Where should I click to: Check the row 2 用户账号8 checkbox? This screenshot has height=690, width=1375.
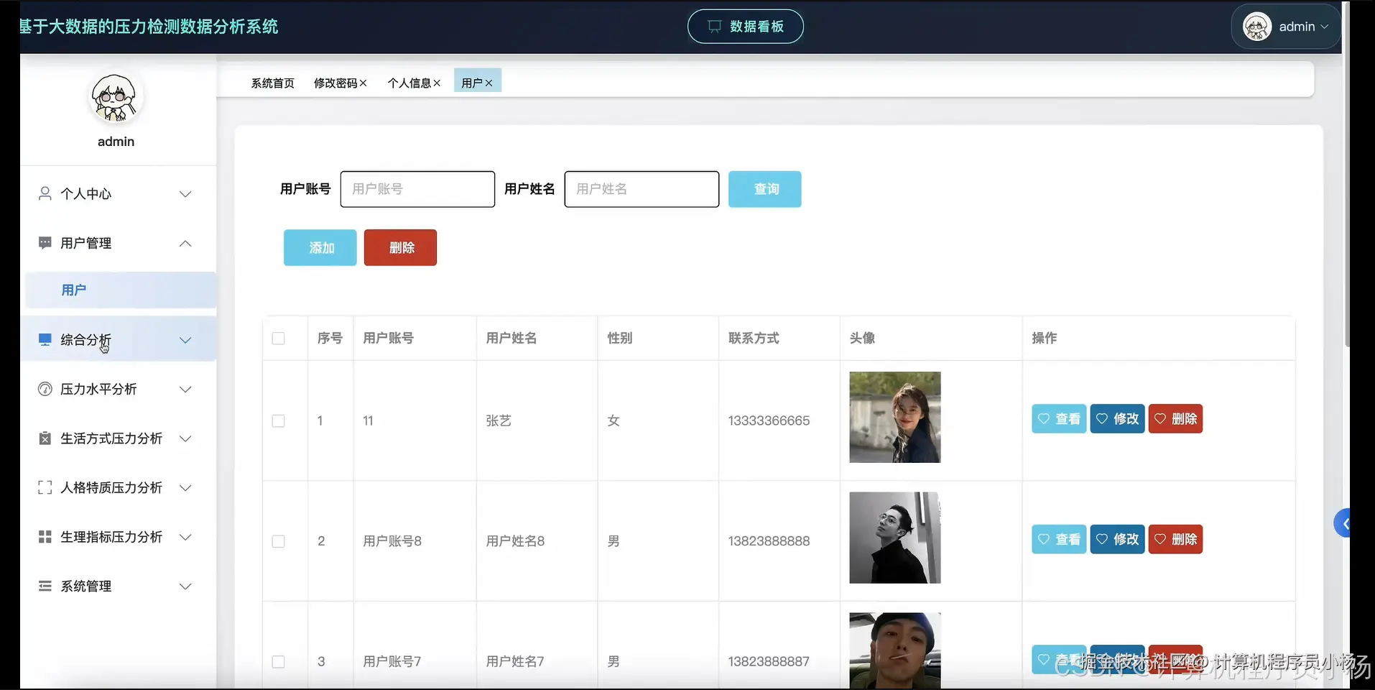coord(279,541)
